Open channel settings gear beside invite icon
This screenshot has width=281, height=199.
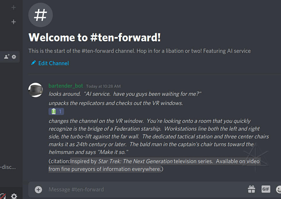(x=14, y=57)
